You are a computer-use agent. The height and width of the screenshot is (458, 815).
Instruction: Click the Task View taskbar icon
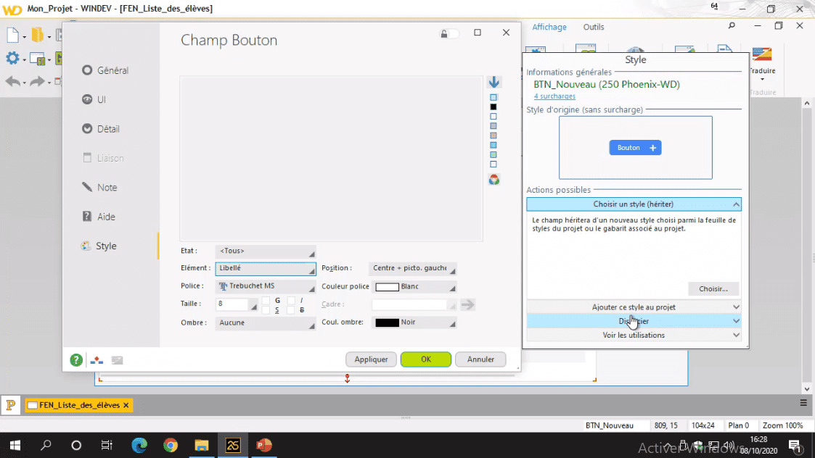pos(107,445)
